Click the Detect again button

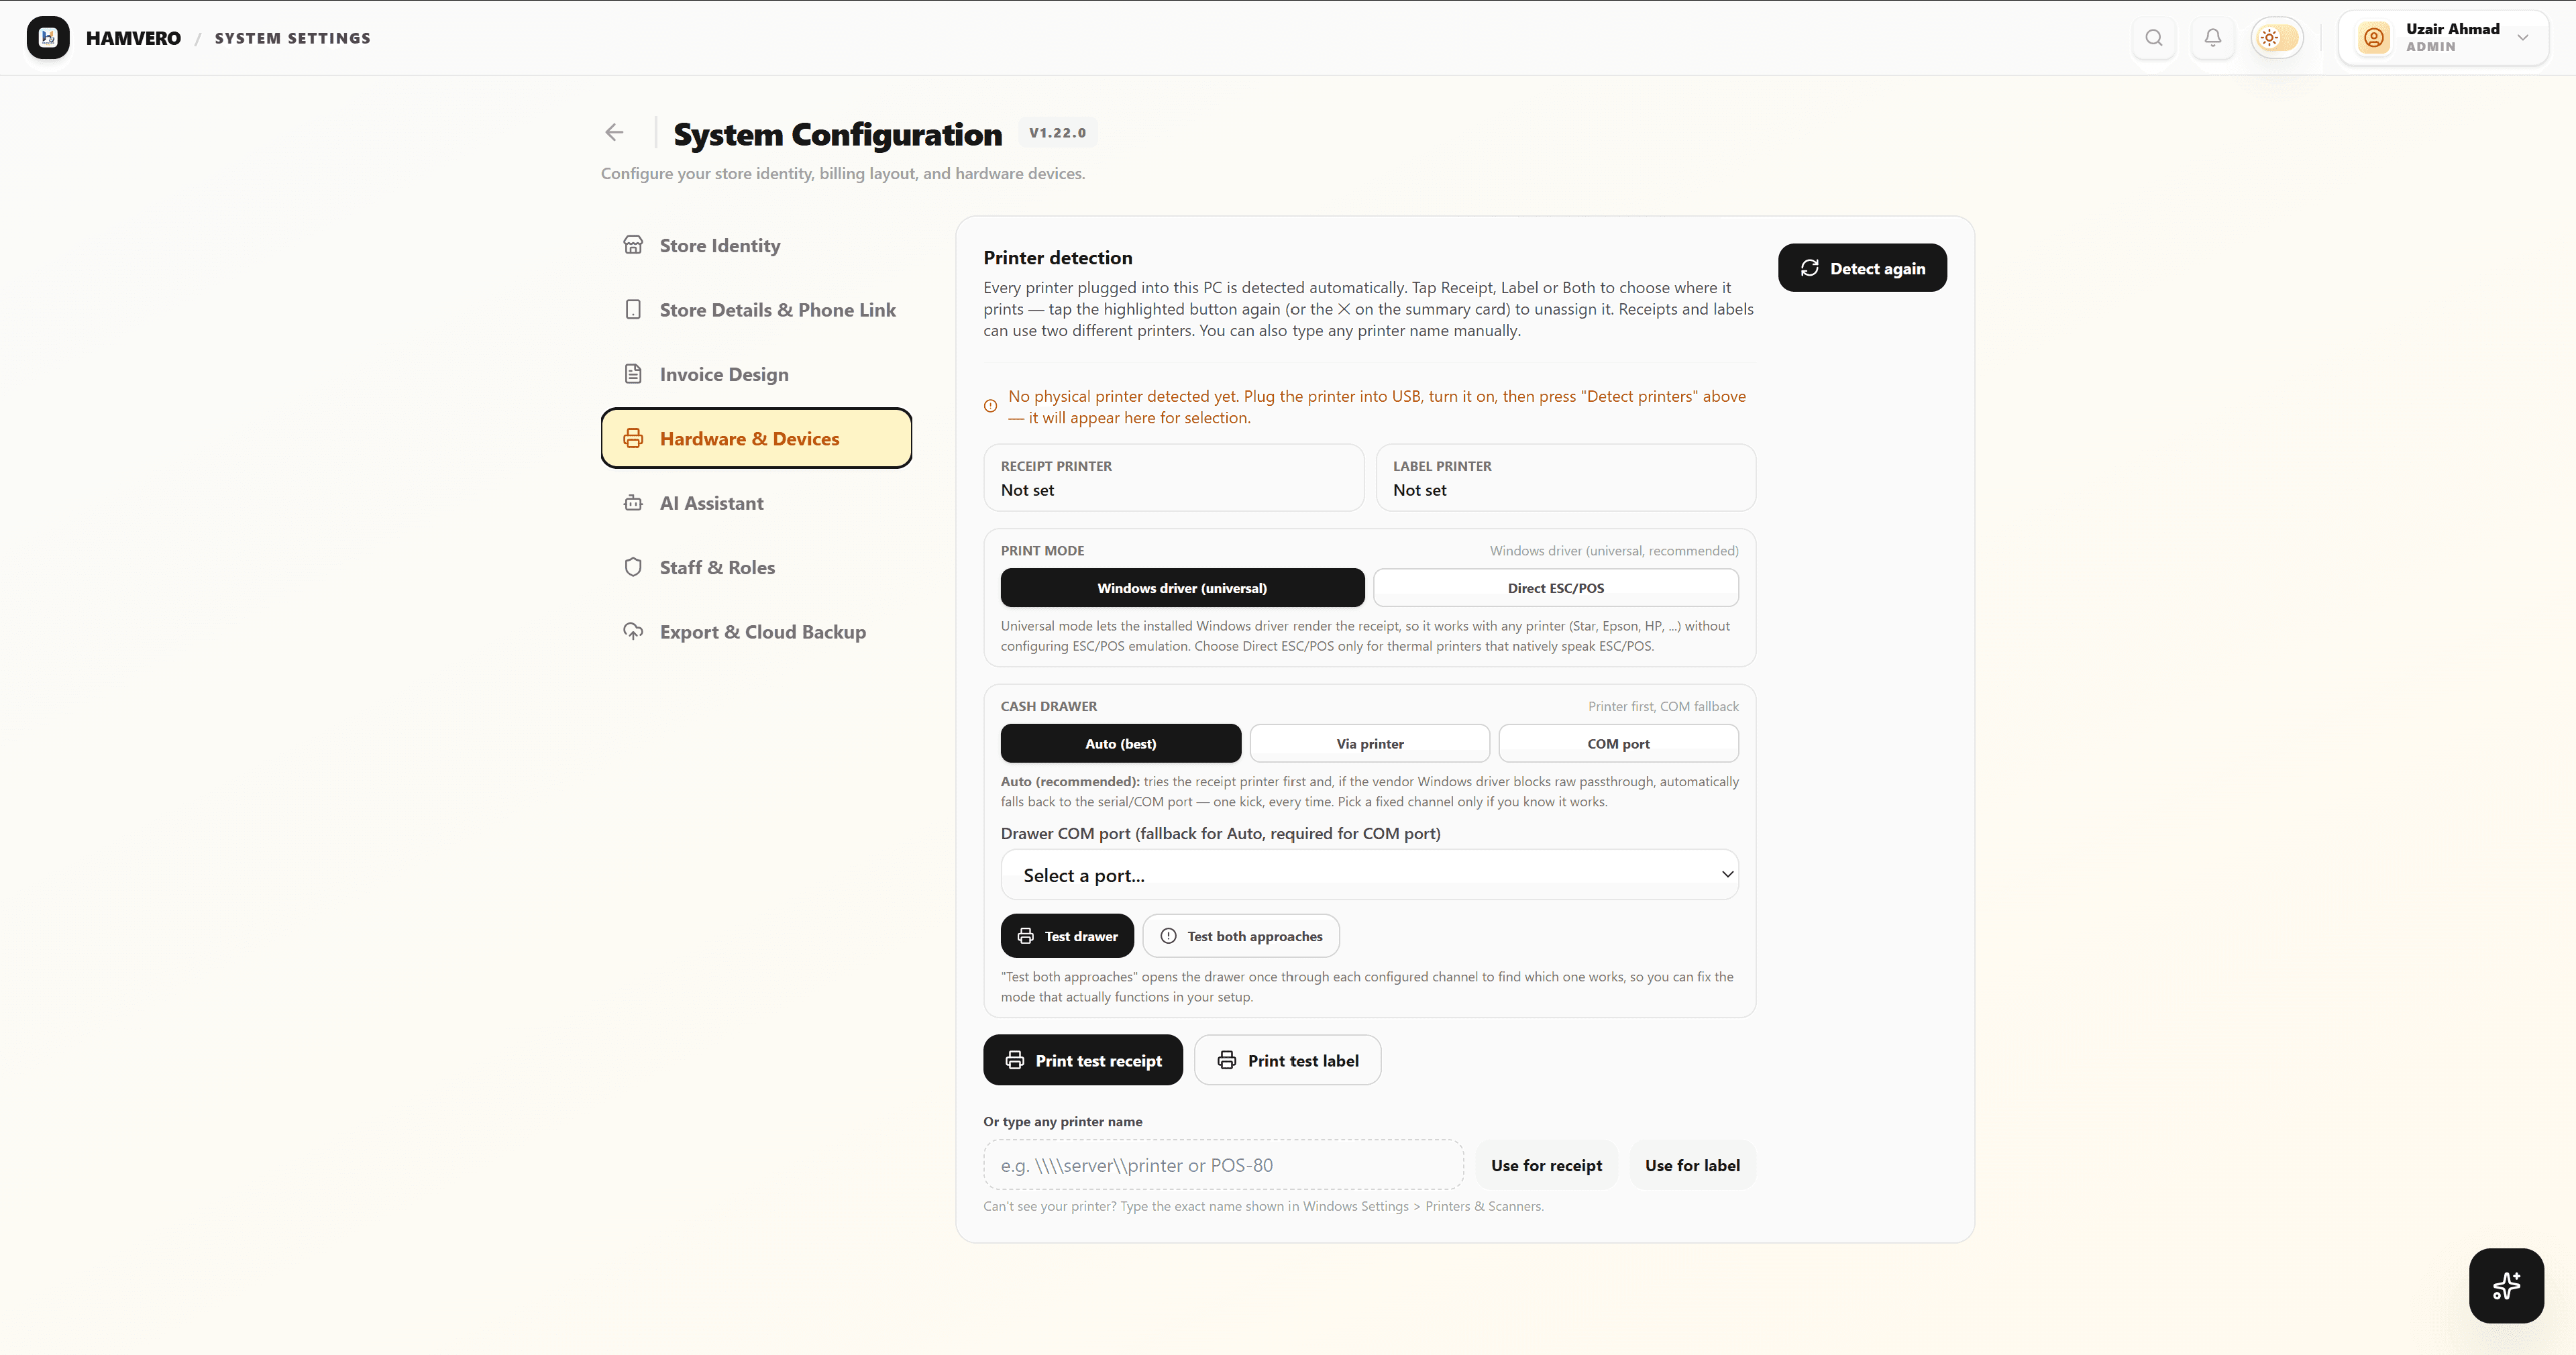pyautogui.click(x=1862, y=268)
